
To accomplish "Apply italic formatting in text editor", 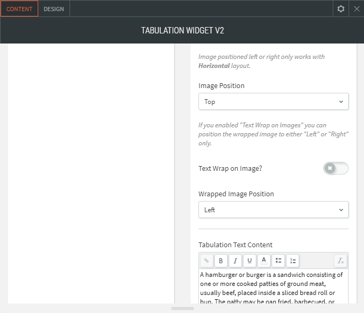I will (235, 260).
